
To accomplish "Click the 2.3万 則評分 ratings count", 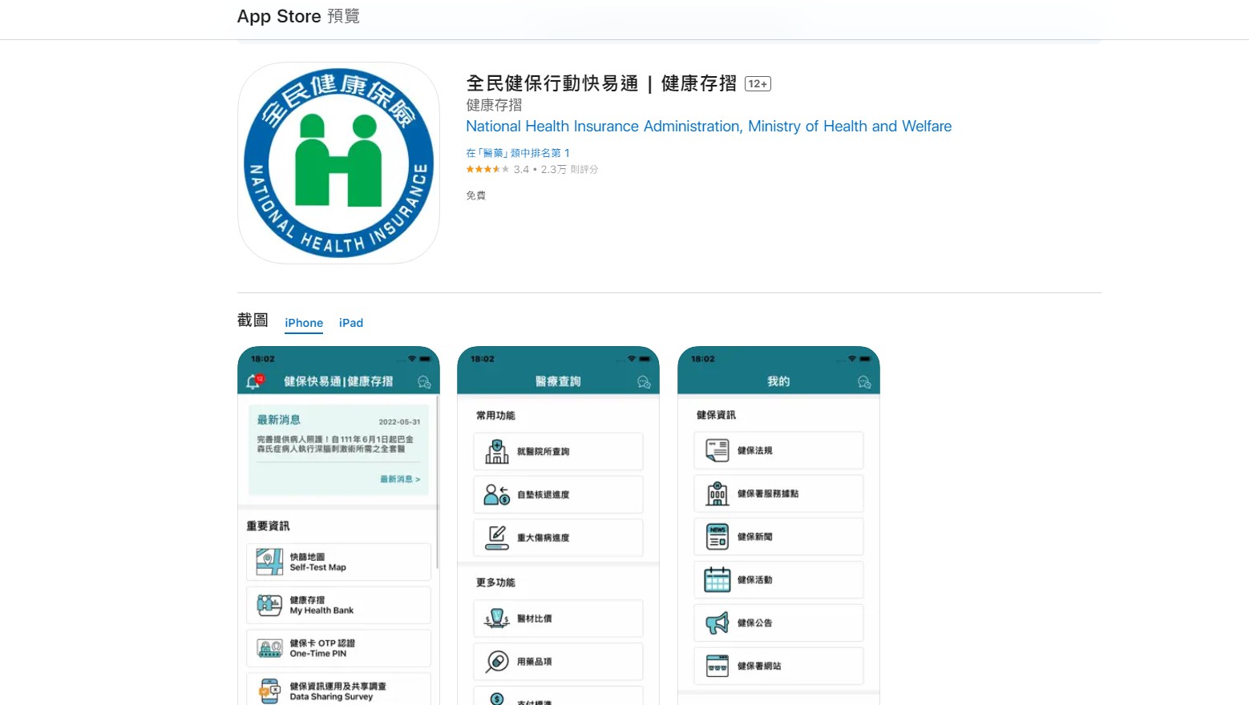I will 569,170.
